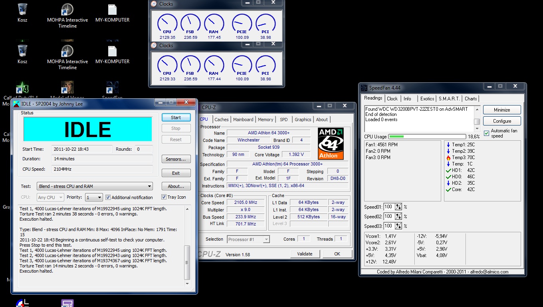Click the flame icon beside Temp3 70C

[449, 157]
